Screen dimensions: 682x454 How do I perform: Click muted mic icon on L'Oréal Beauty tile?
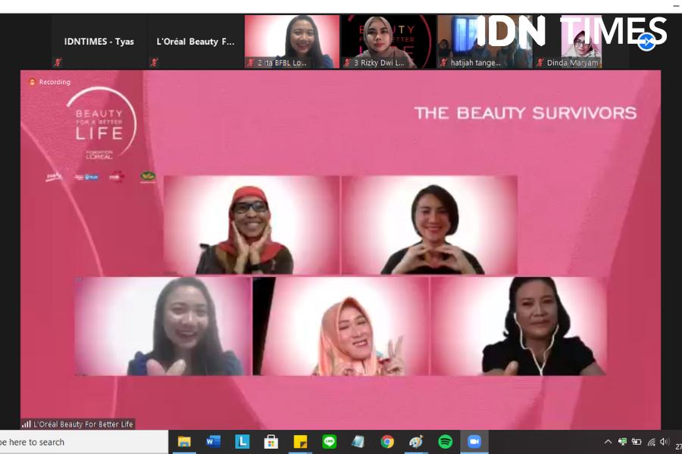(x=154, y=63)
